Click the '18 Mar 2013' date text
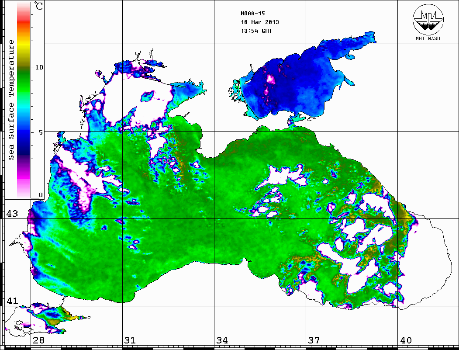This screenshot has height=350, width=459. 260,22
